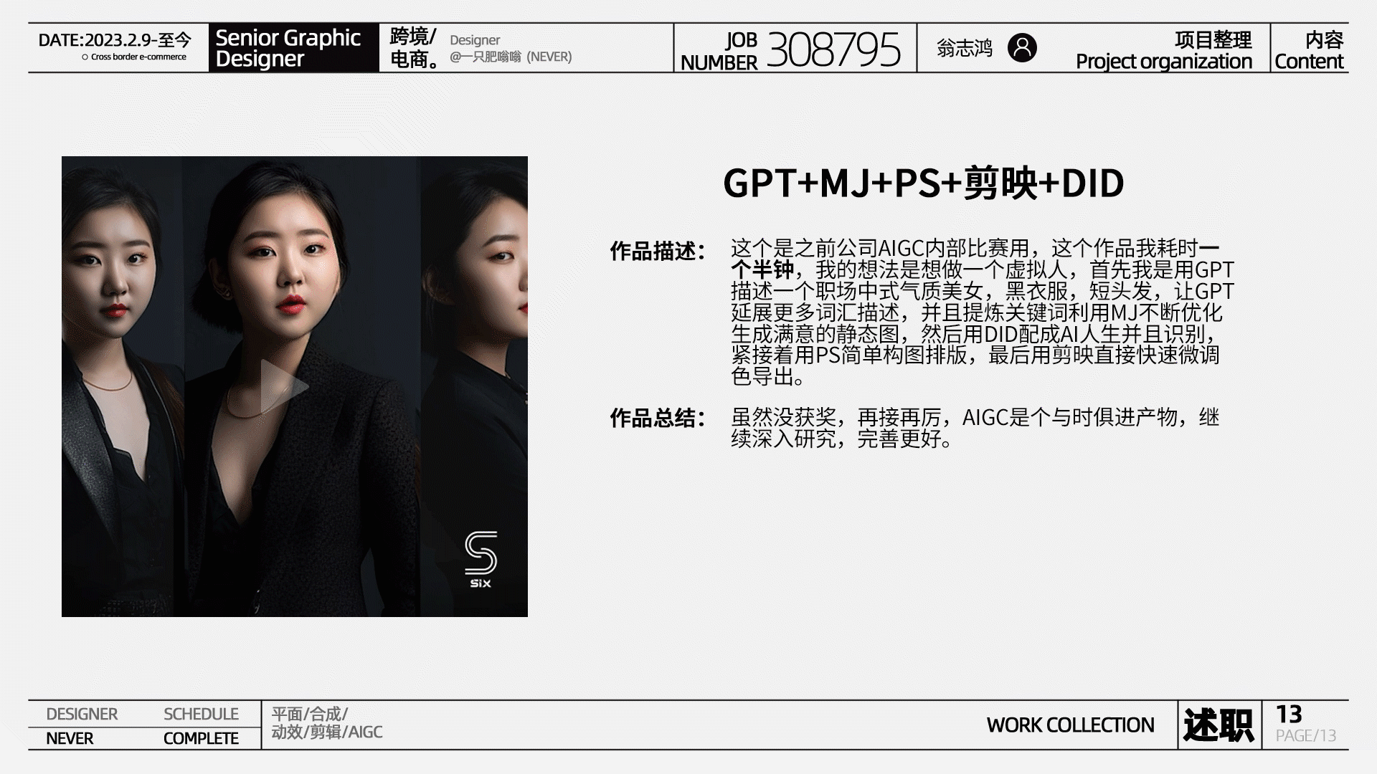Click the 跨境/电商 title text

click(x=414, y=48)
